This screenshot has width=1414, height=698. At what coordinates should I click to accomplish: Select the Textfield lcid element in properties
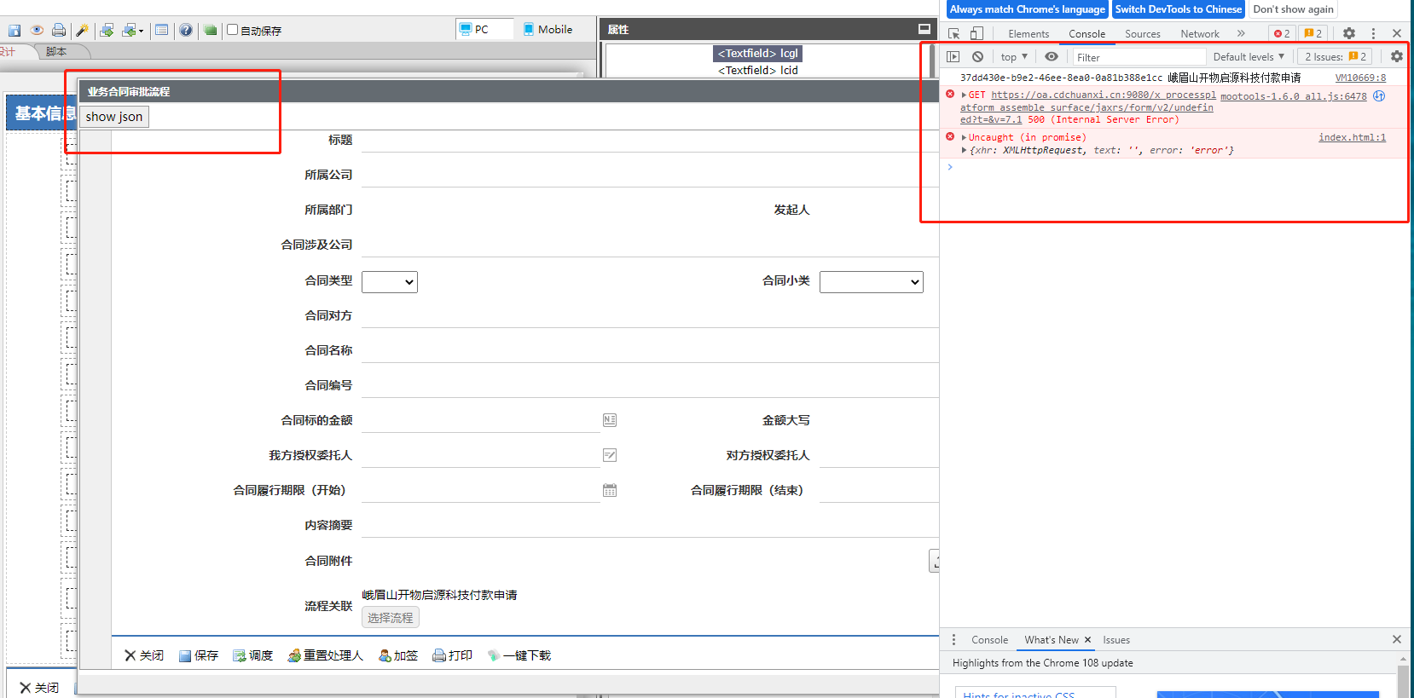point(757,71)
